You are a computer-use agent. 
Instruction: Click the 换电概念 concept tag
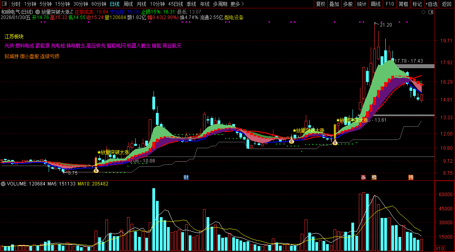[76, 46]
